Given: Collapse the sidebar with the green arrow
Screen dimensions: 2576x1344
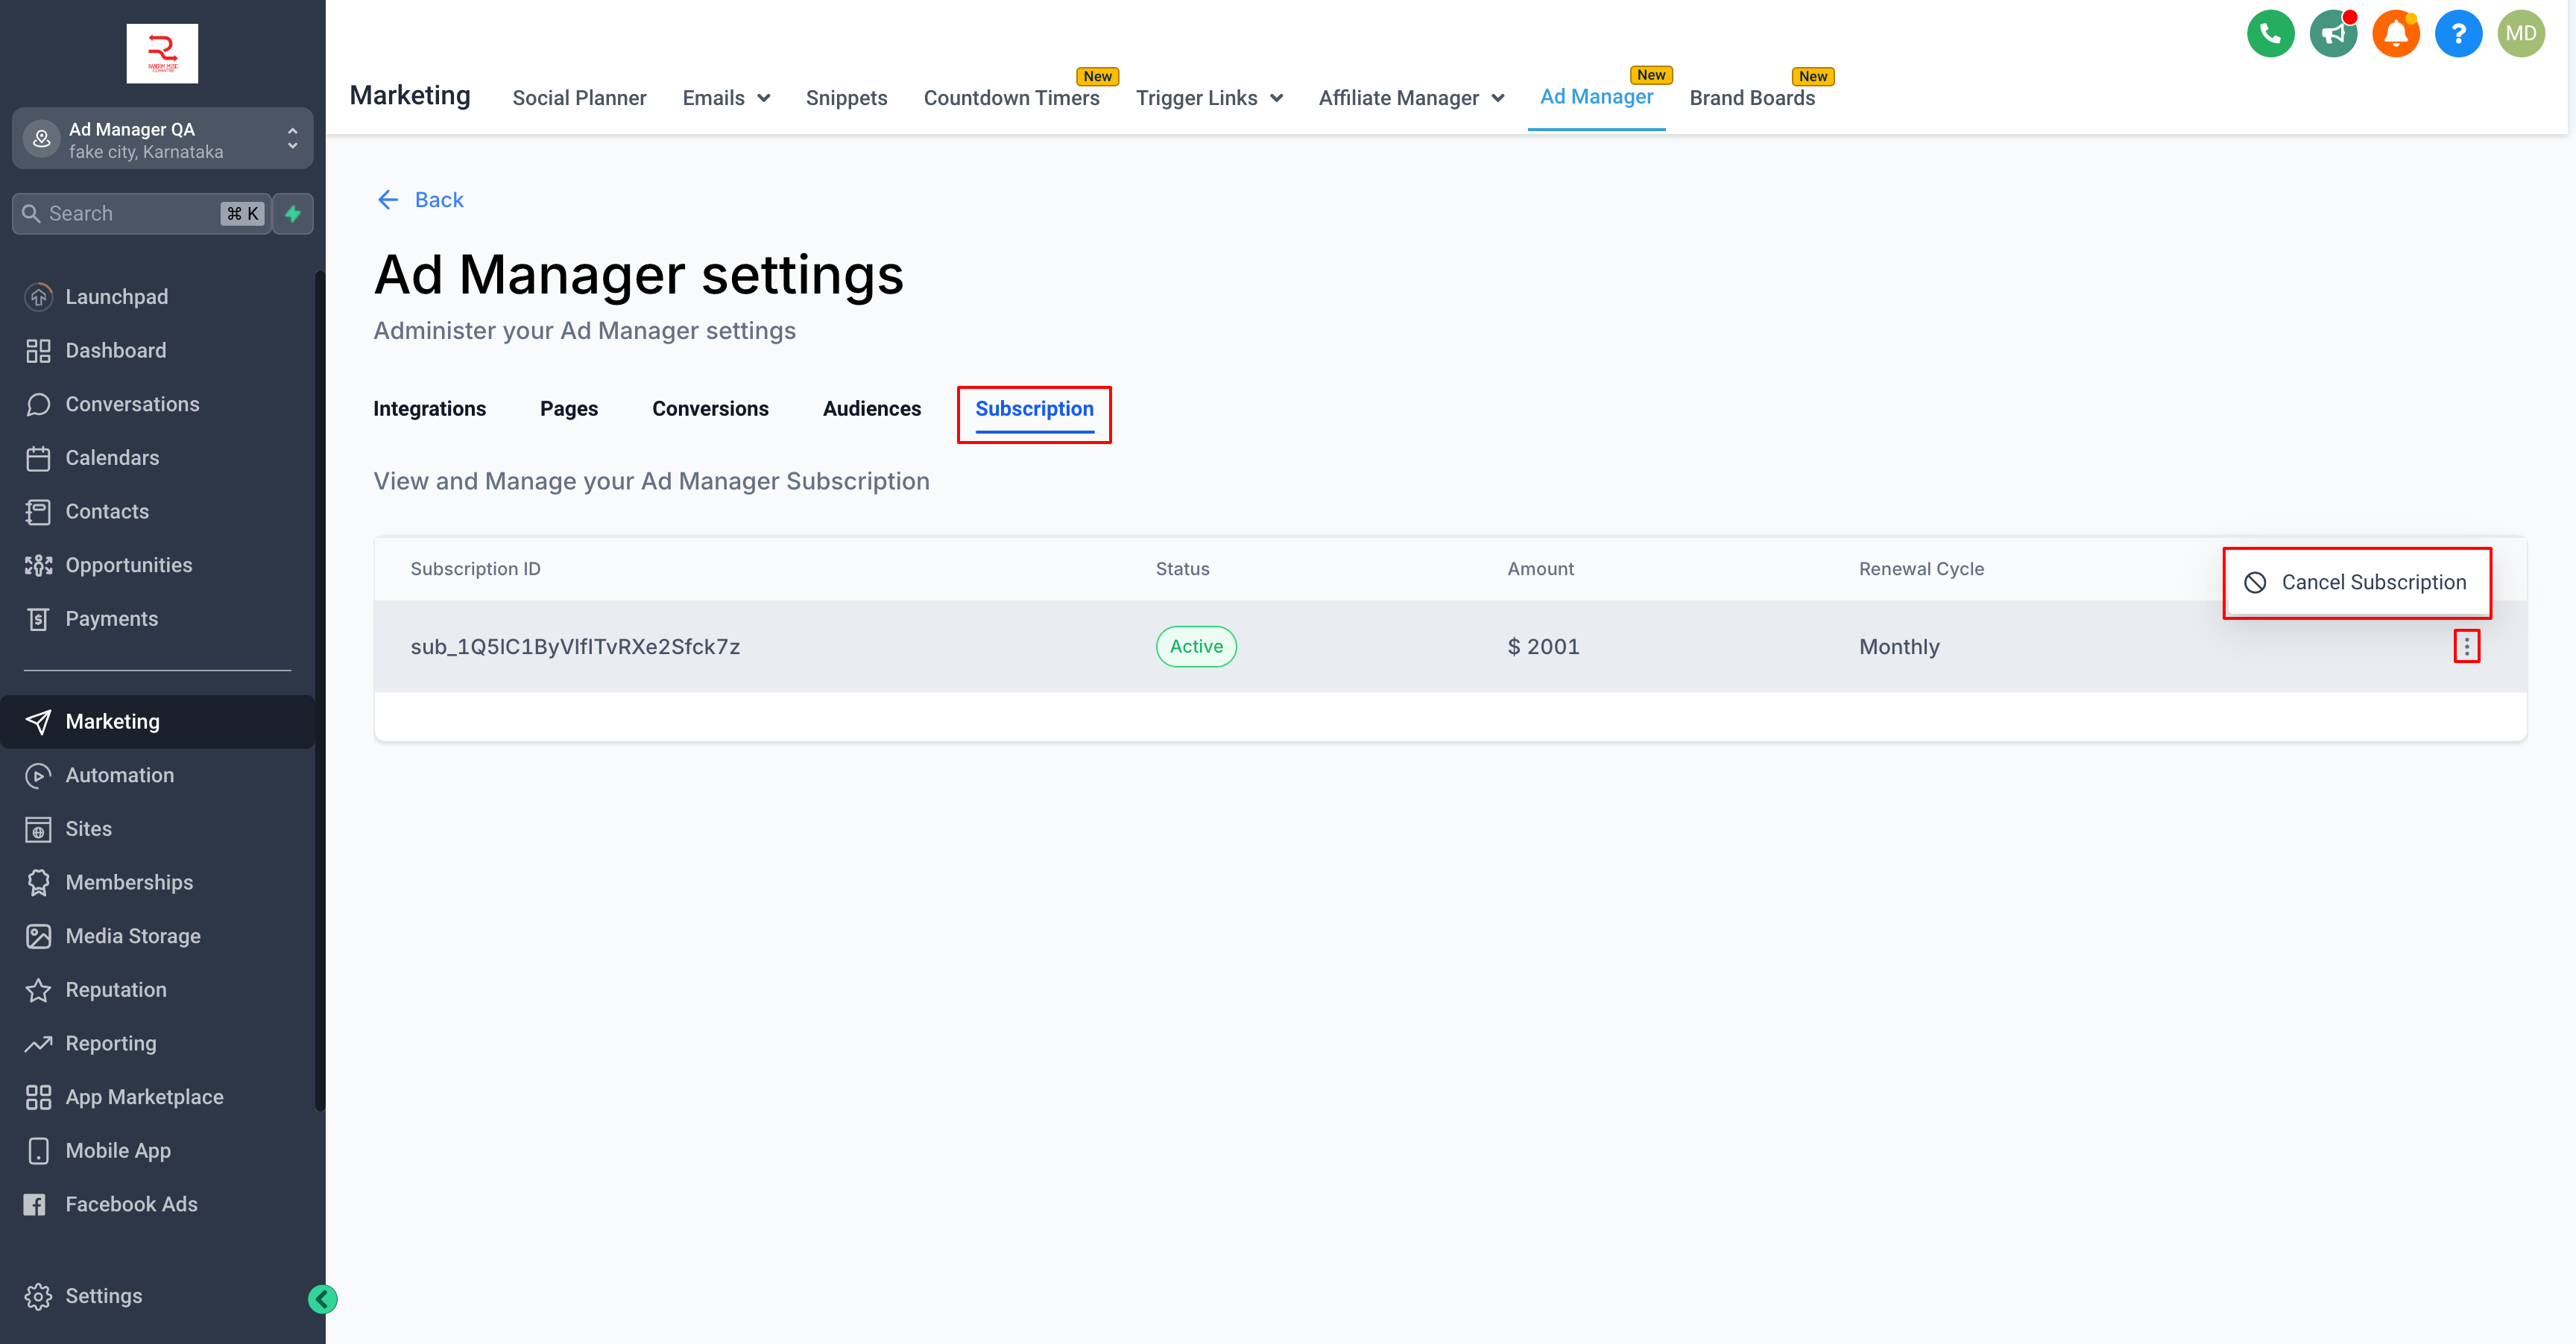Looking at the screenshot, I should point(322,1299).
